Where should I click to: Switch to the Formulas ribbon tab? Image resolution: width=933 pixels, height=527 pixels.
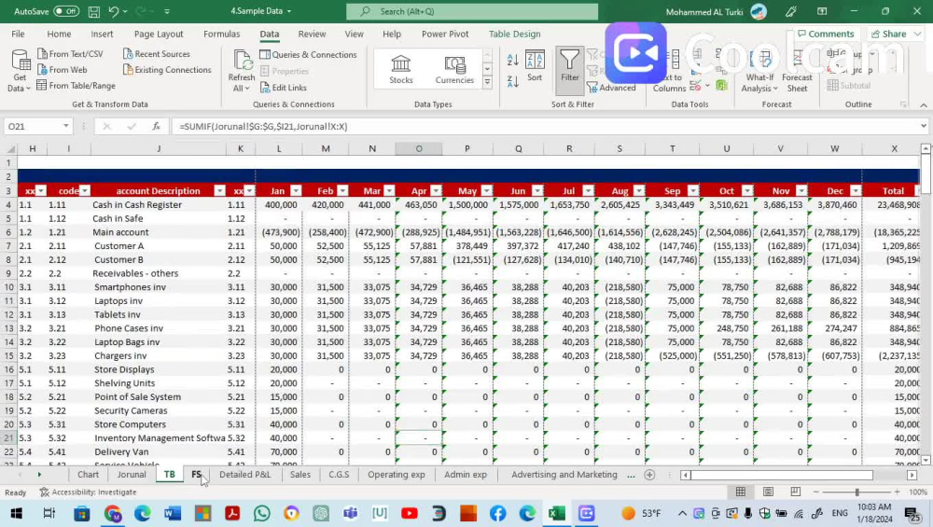pos(221,34)
